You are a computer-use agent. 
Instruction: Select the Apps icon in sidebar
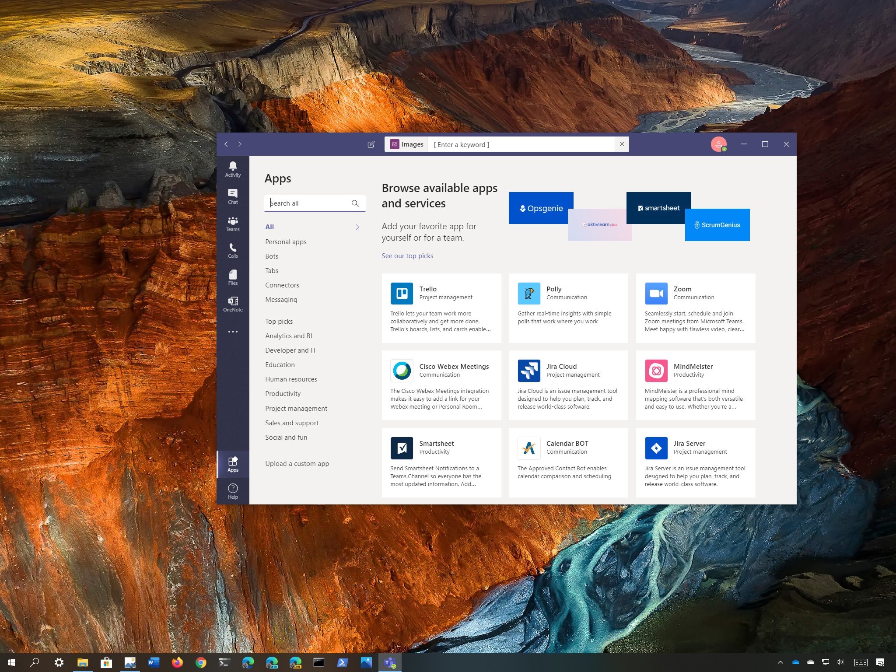233,464
